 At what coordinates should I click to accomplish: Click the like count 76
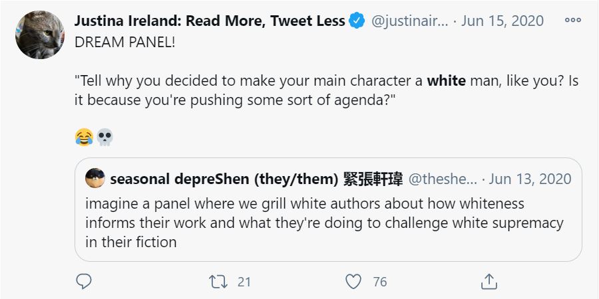pos(379,282)
